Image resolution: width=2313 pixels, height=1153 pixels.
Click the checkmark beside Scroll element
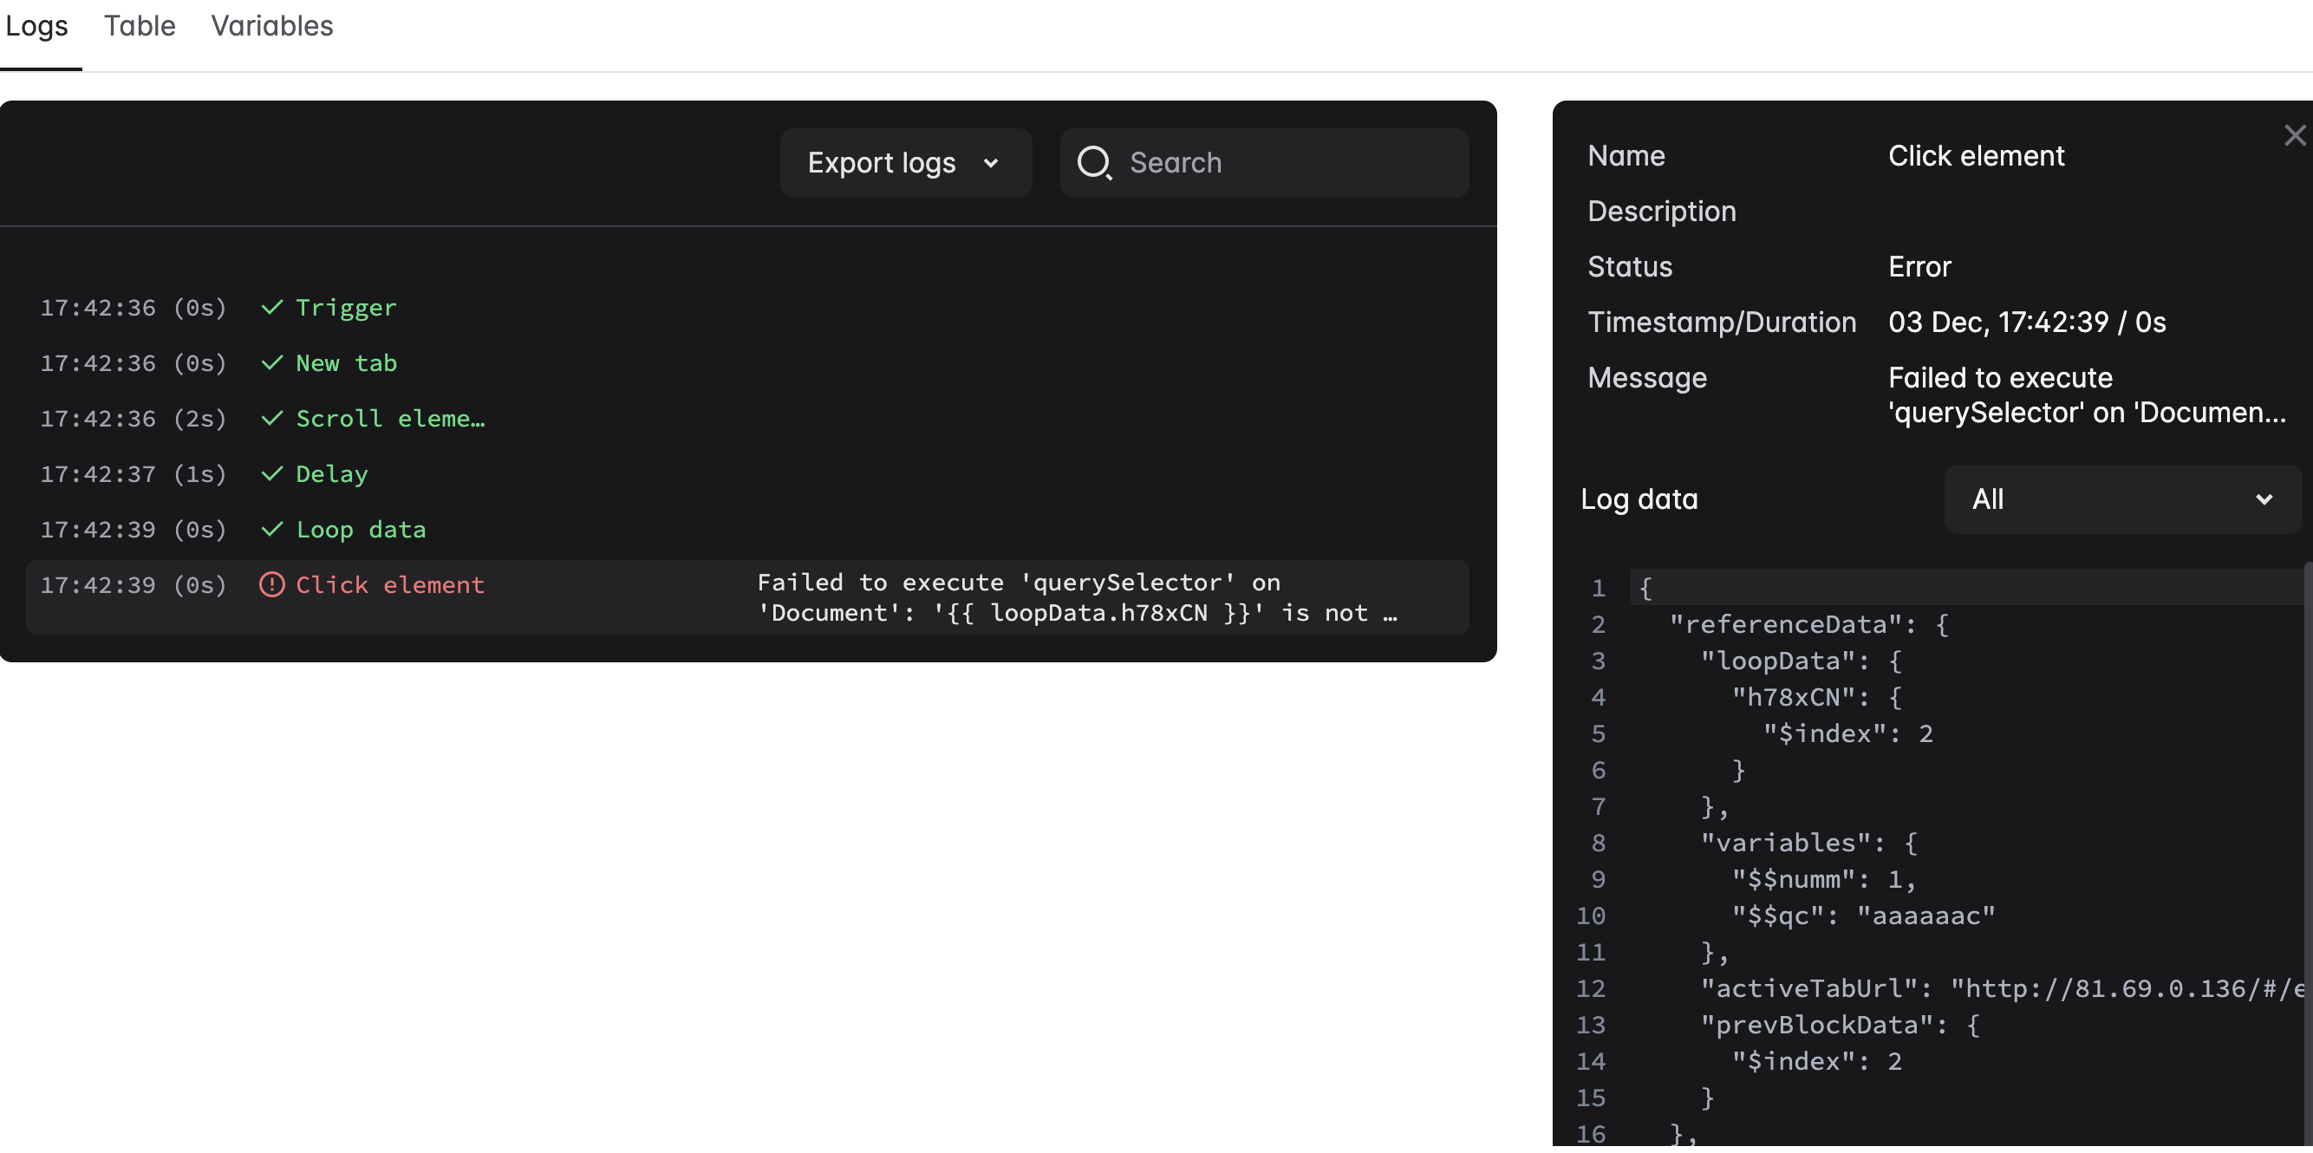[x=272, y=418]
